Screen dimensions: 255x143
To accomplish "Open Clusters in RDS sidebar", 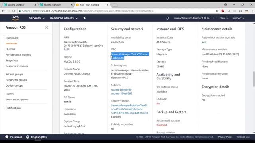I will click(10, 49).
